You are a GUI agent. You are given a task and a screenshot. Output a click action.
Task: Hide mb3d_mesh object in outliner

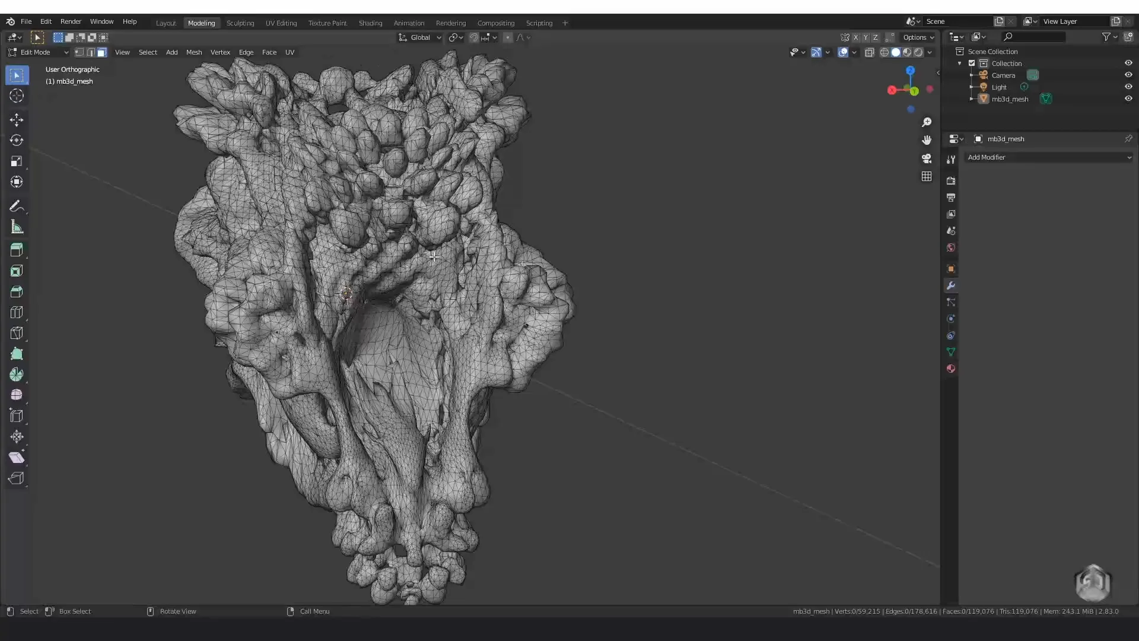tap(1128, 99)
